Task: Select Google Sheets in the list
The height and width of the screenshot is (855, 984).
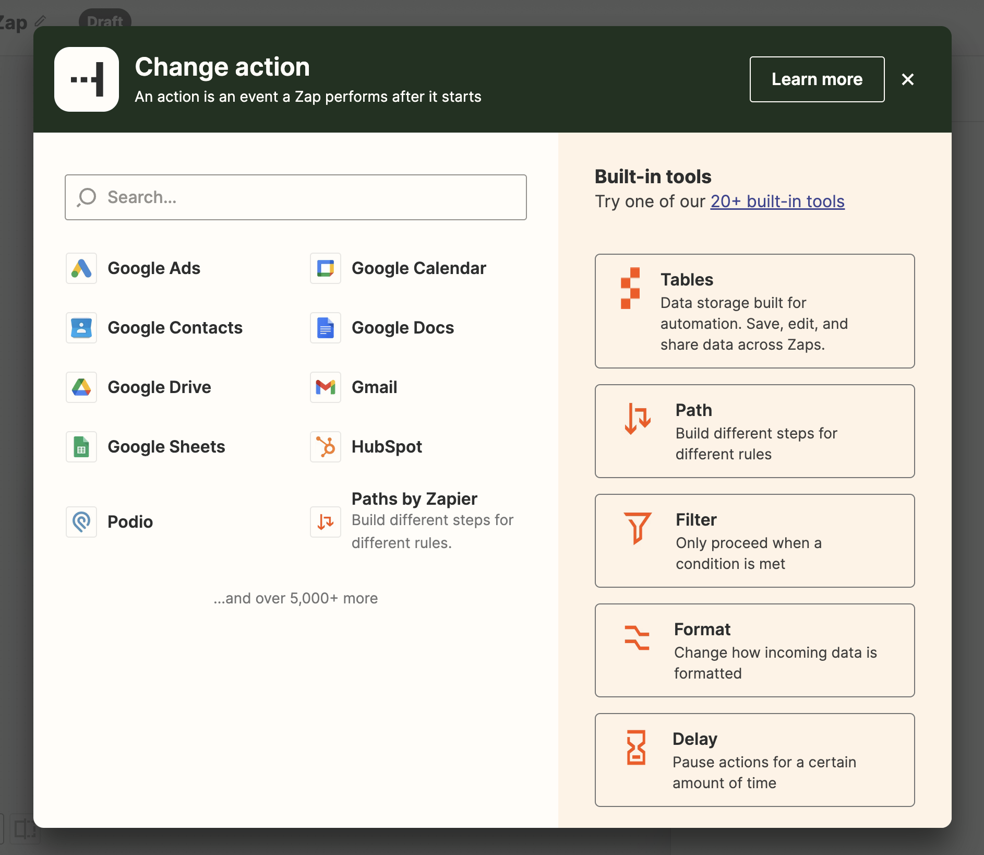Action: point(166,447)
